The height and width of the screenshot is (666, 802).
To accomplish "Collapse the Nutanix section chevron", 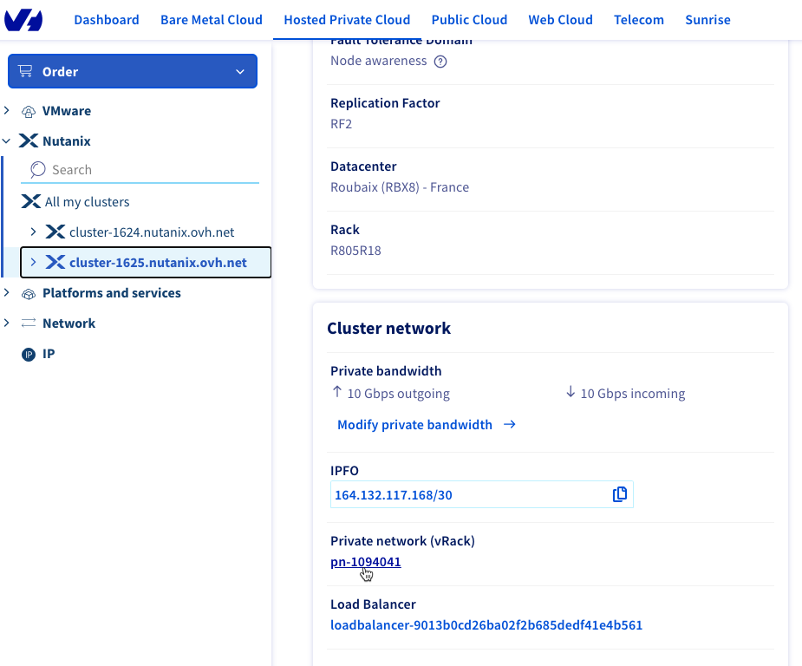I will [7, 141].
